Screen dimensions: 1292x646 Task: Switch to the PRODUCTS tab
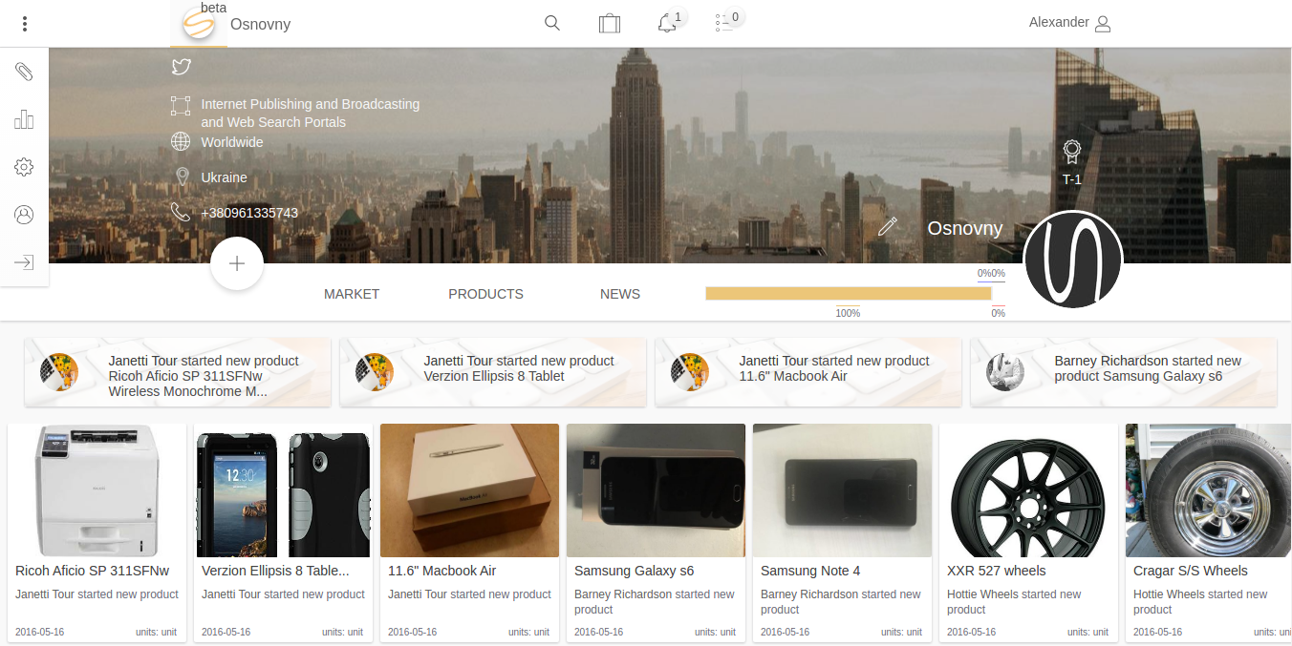pos(485,294)
